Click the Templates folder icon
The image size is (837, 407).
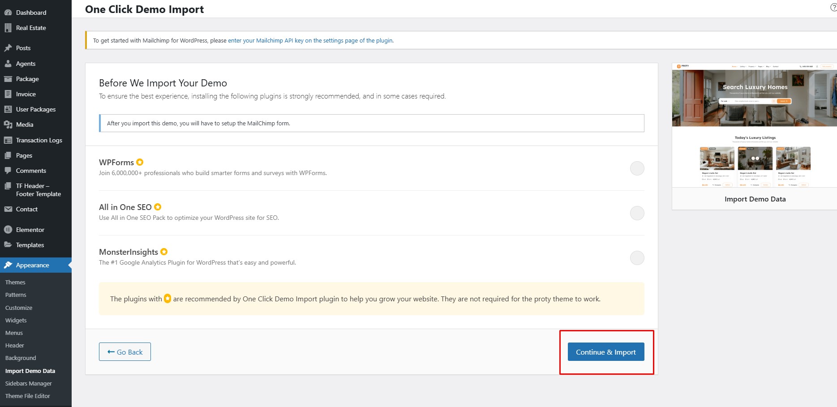coord(8,245)
